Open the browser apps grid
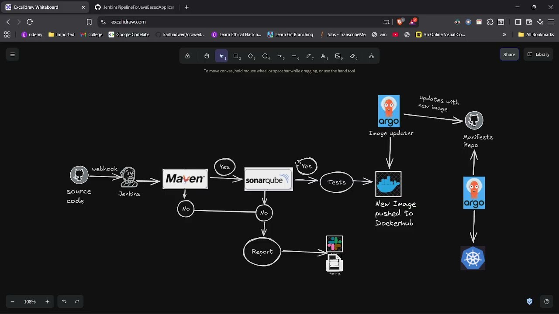This screenshot has width=559, height=314. [x=7, y=34]
